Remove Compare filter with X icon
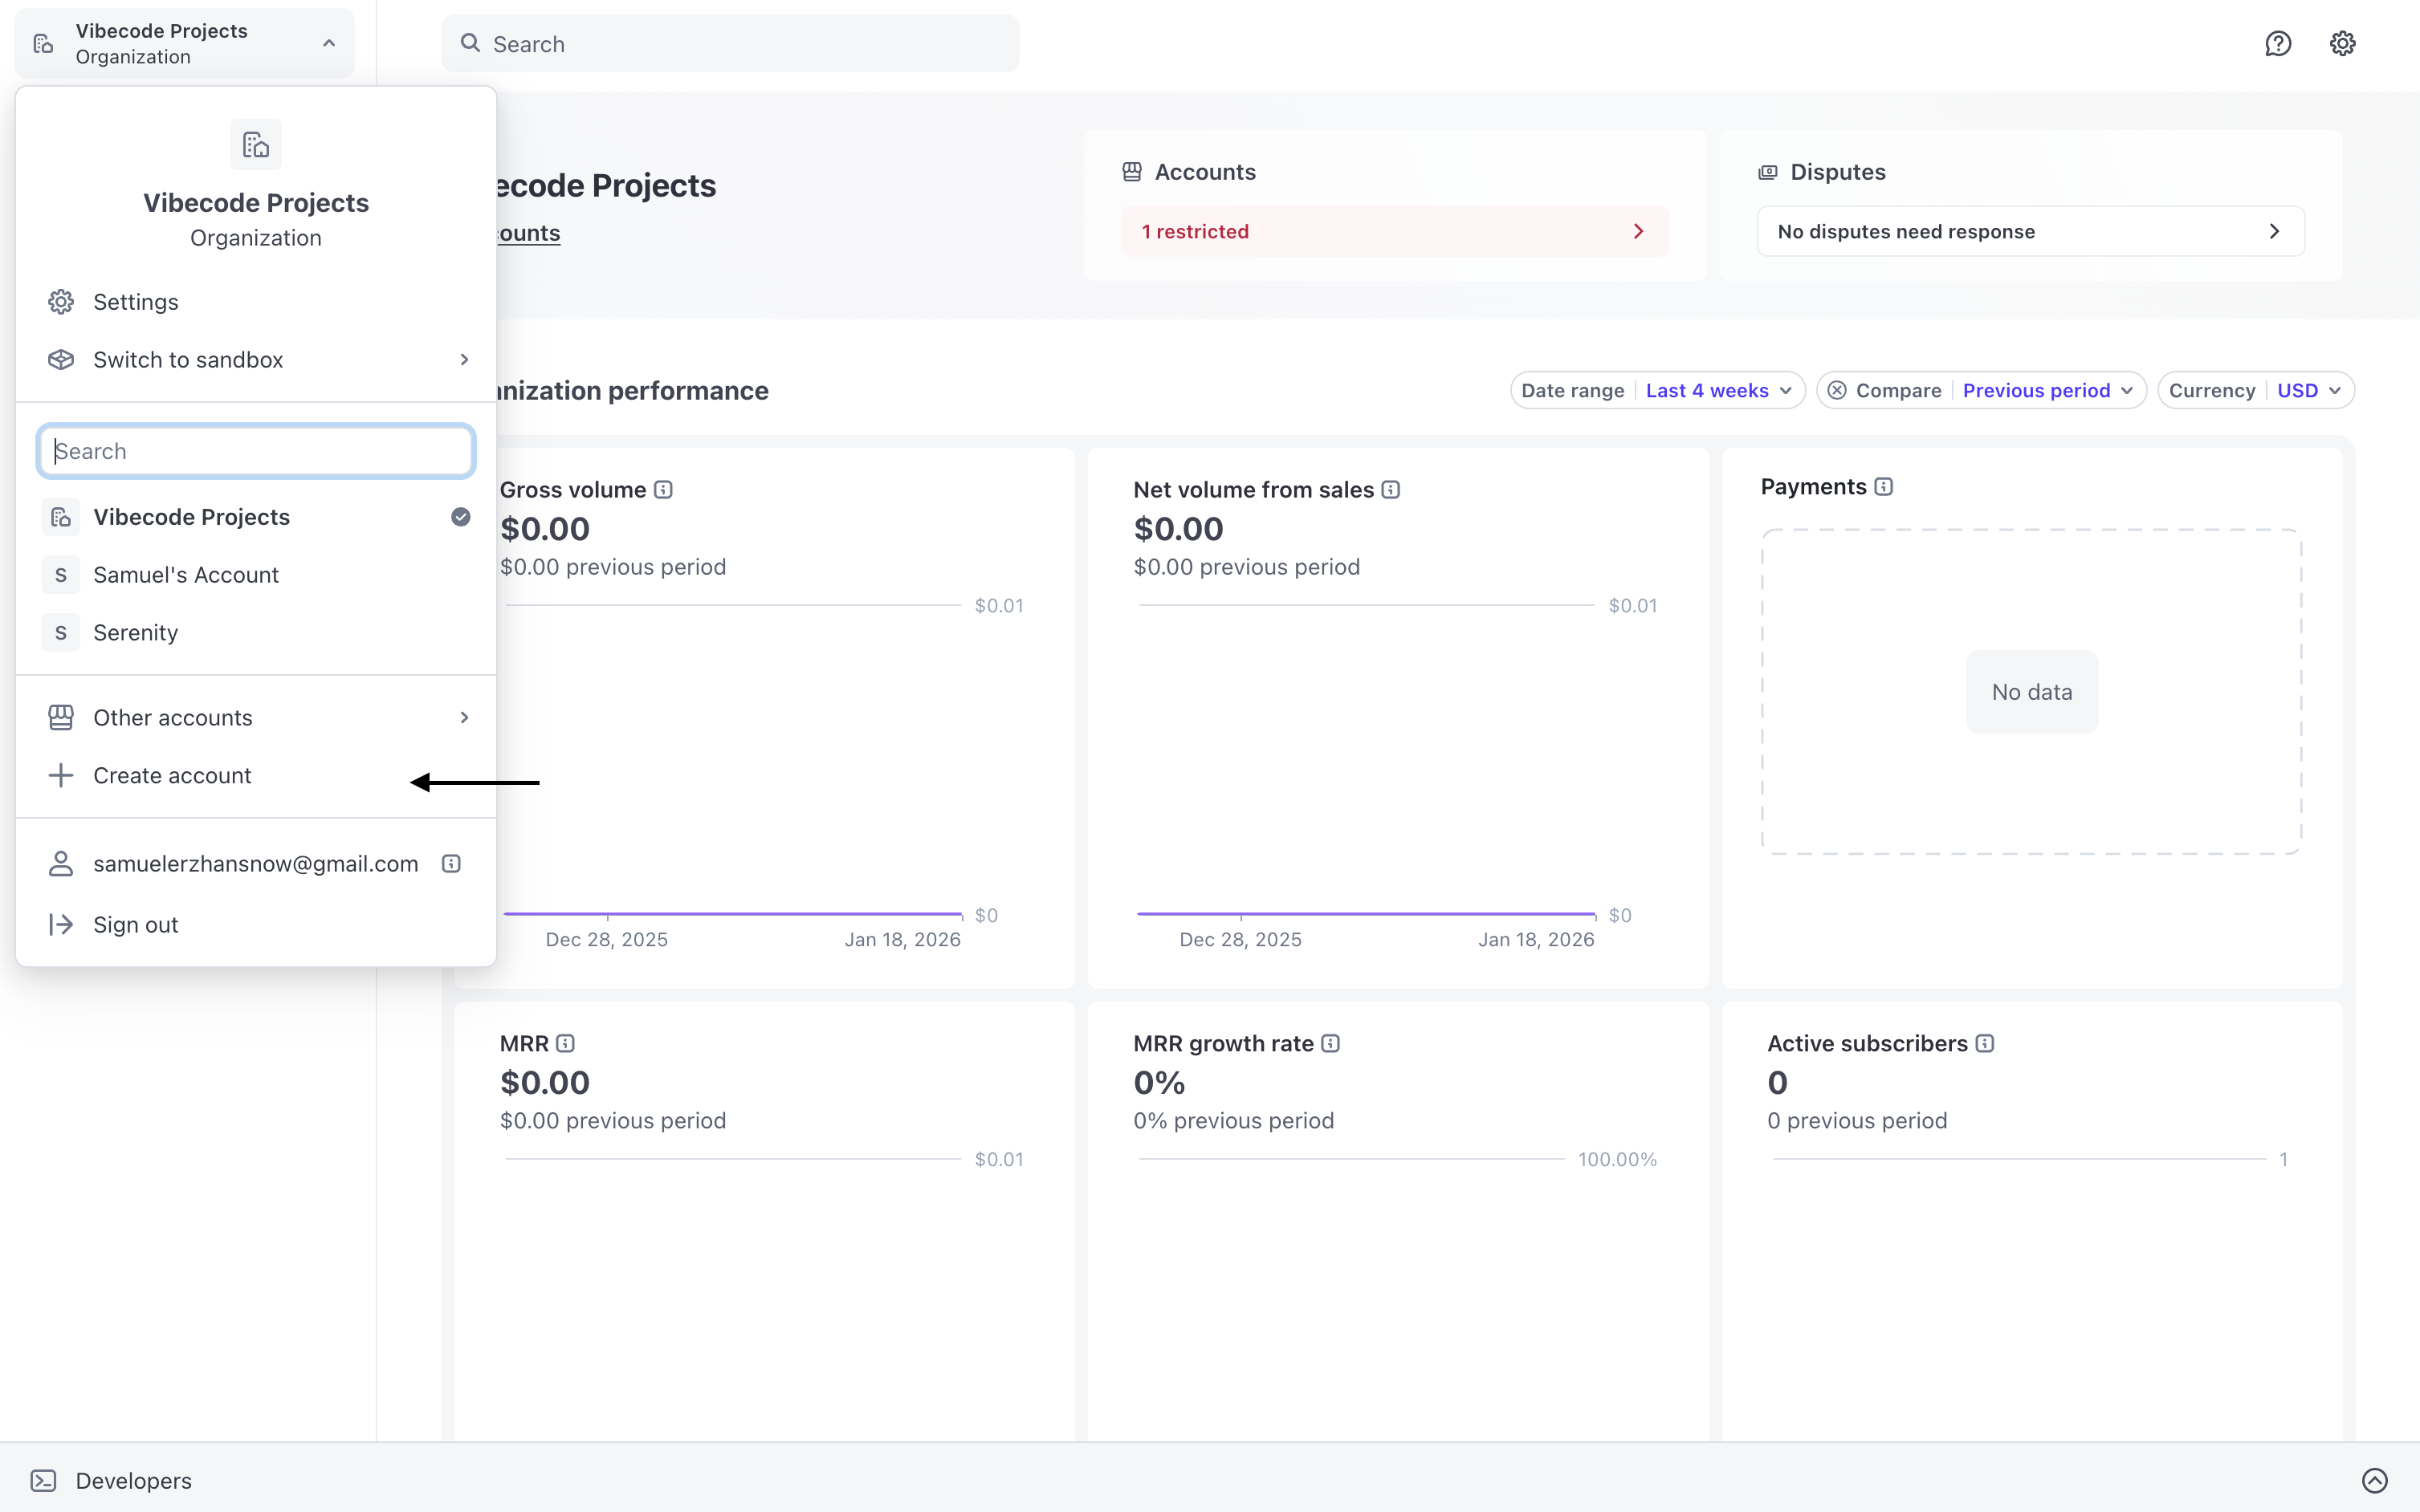The width and height of the screenshot is (2420, 1512). click(x=1837, y=391)
